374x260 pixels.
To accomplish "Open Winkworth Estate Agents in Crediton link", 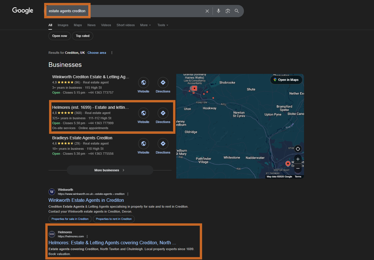I will pos(86,200).
